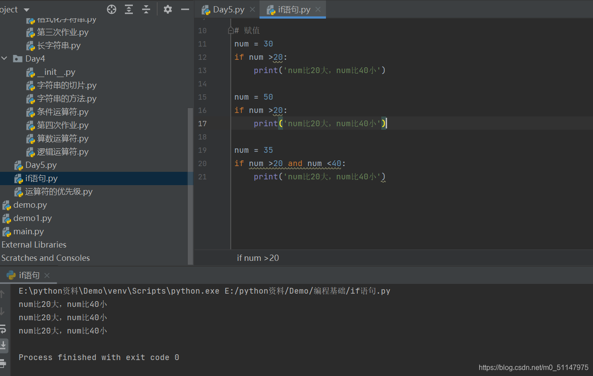
Task: Expand Scratches and Consoles node
Action: [x=46, y=258]
